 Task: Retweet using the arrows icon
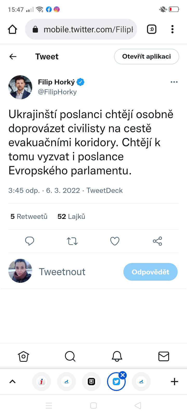[72, 241]
